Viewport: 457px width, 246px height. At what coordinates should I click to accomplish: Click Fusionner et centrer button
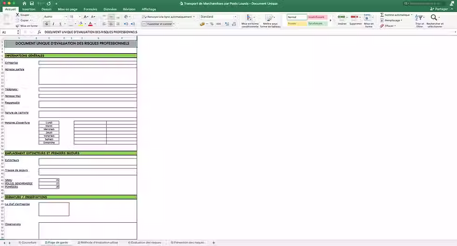pyautogui.click(x=157, y=24)
